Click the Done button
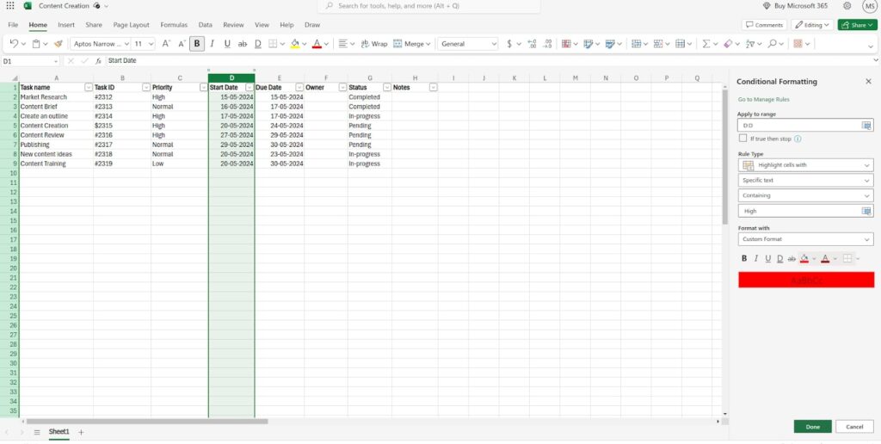Image resolution: width=881 pixels, height=444 pixels. pos(812,427)
